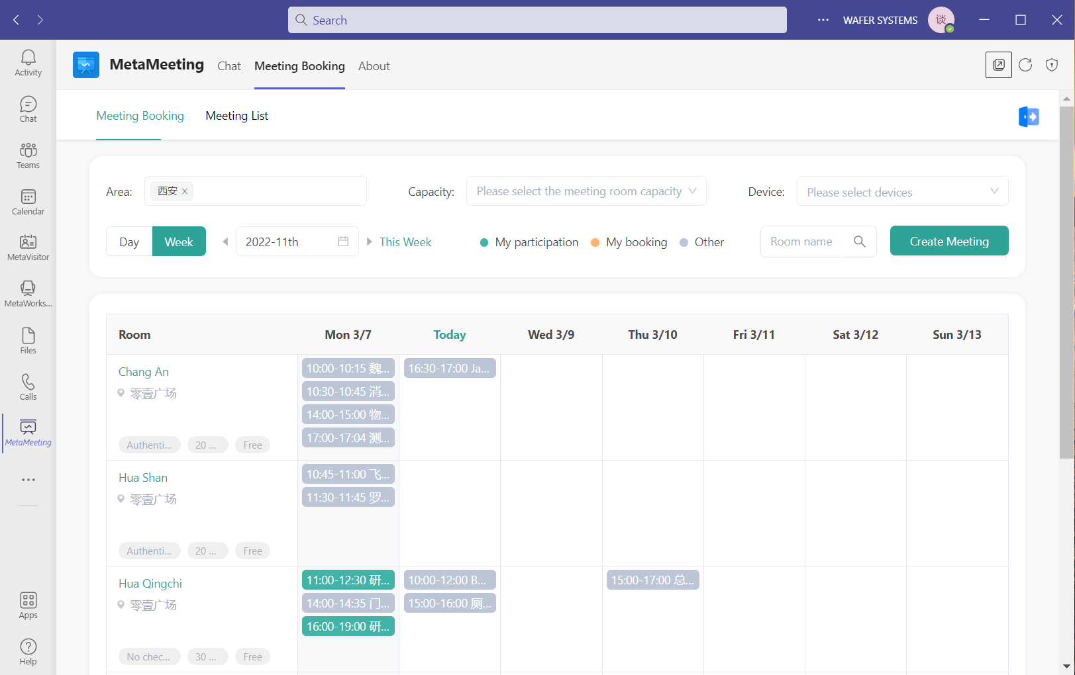Go to the previous week
1075x675 pixels.
pos(225,242)
